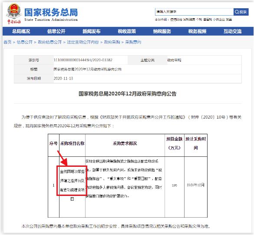
Task: Click the publish date 2020-11-13
Action: pyautogui.click(x=63, y=79)
